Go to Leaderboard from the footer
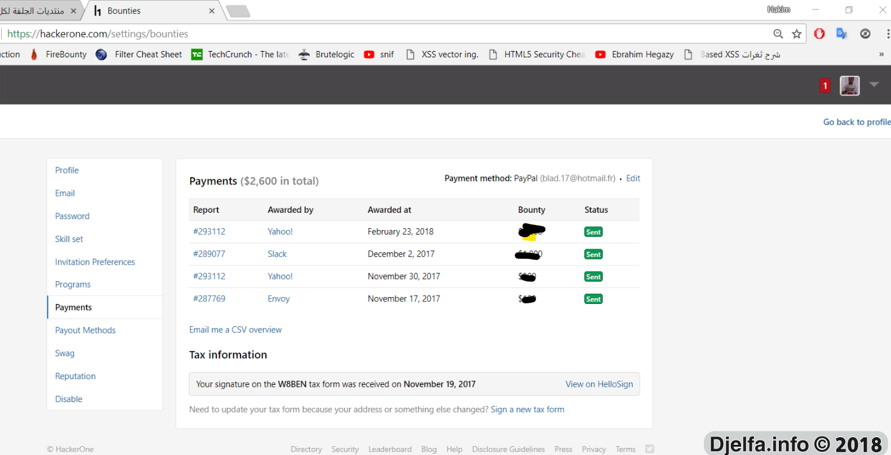Viewport: 891px width, 455px height. 390,449
